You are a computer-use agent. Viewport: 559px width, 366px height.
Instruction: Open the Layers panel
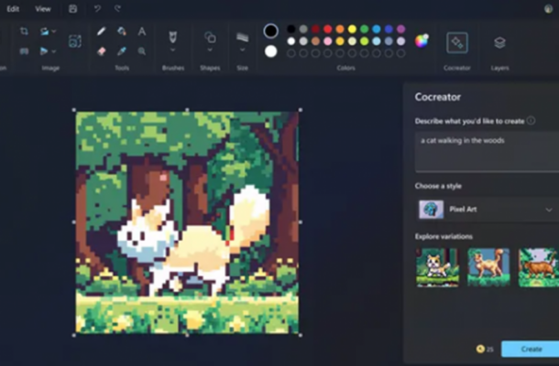(499, 43)
